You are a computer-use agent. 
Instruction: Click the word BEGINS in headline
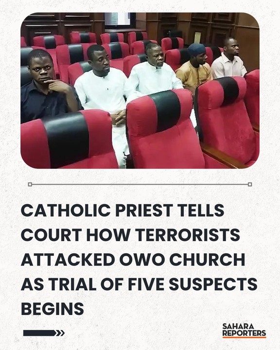pos(52,309)
